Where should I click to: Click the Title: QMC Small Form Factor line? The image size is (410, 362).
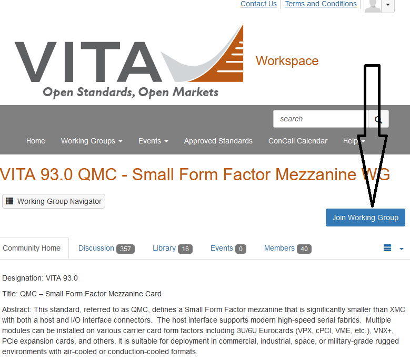point(82,294)
